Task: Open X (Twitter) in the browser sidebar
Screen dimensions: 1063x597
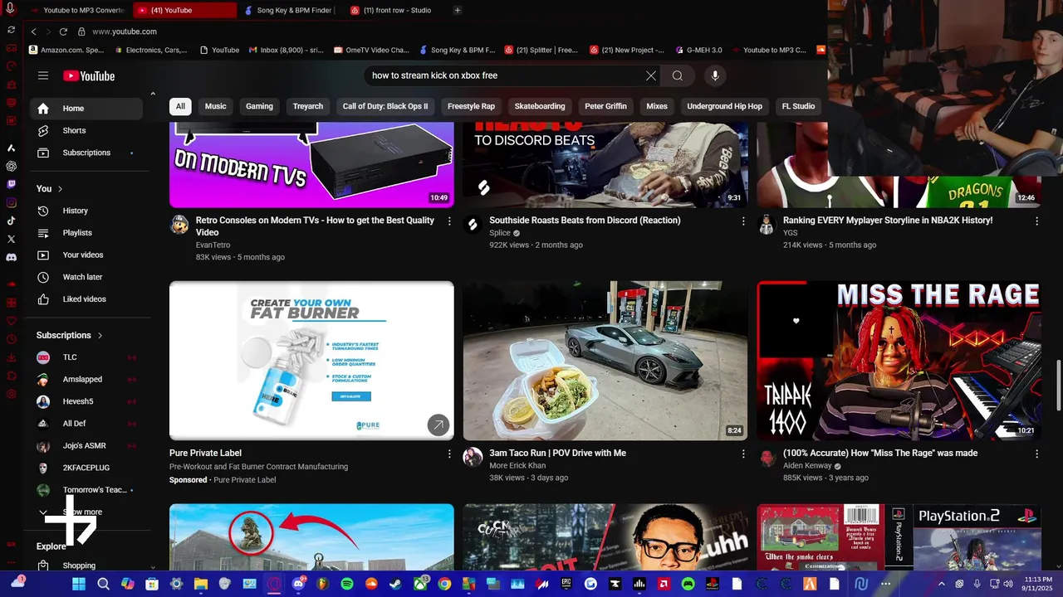Action: 11,239
